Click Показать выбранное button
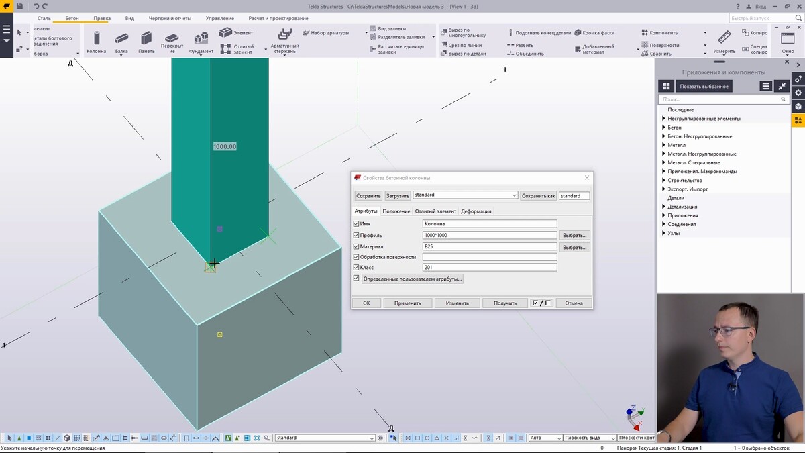This screenshot has height=453, width=805. coord(703,86)
